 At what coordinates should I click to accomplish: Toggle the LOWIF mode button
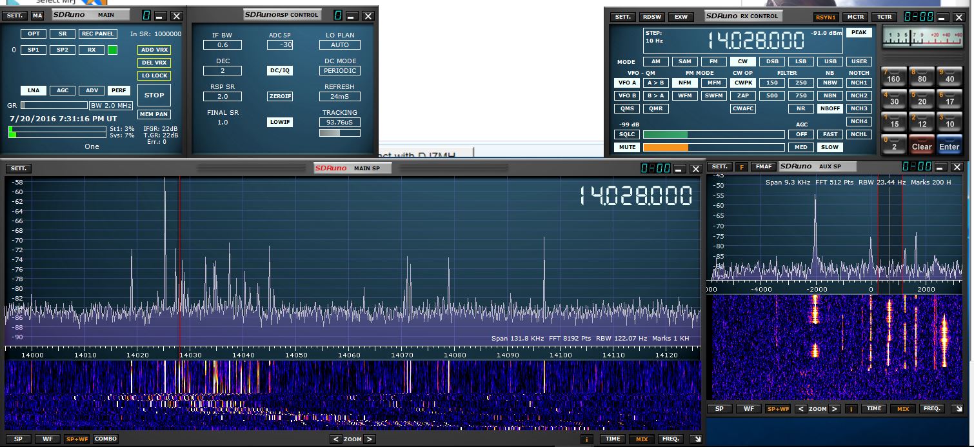(x=280, y=122)
